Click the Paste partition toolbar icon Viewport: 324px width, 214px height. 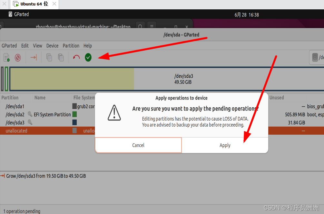pos(61,57)
